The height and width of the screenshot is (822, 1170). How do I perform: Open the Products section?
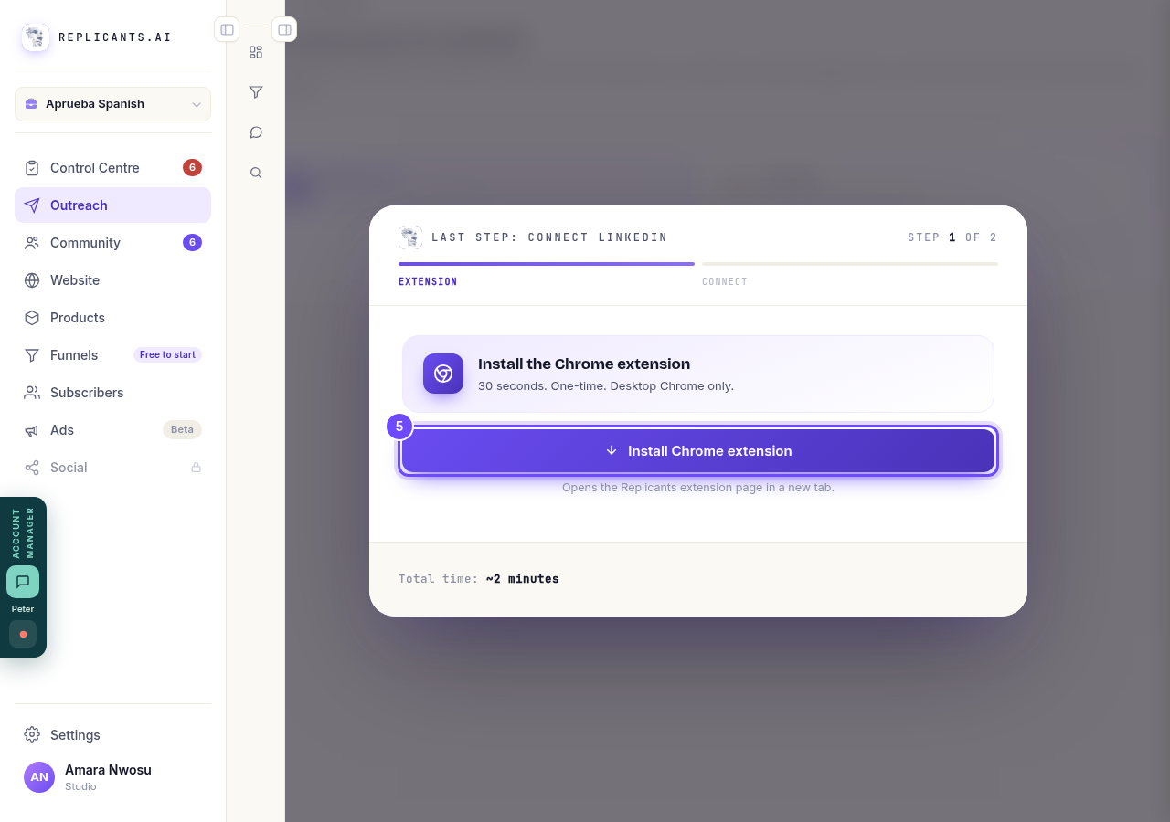coord(112,318)
